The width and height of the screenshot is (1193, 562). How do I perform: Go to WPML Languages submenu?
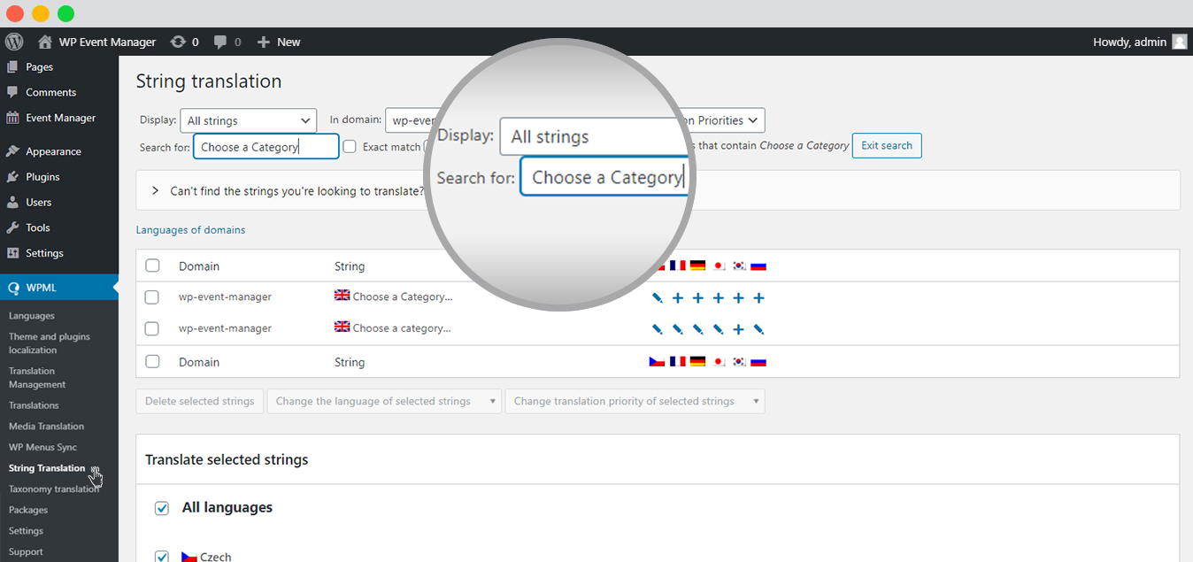pos(32,316)
